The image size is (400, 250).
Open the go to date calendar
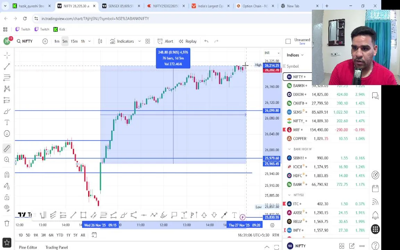(94, 235)
